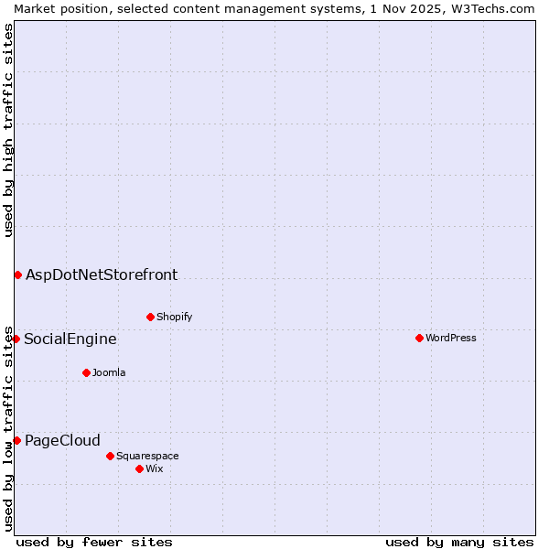Select the Wix text label
Screen dimensions: 549x549
tap(155, 468)
